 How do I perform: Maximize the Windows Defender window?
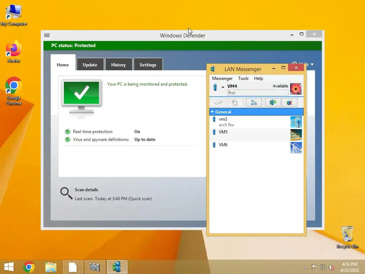pyautogui.click(x=302, y=34)
